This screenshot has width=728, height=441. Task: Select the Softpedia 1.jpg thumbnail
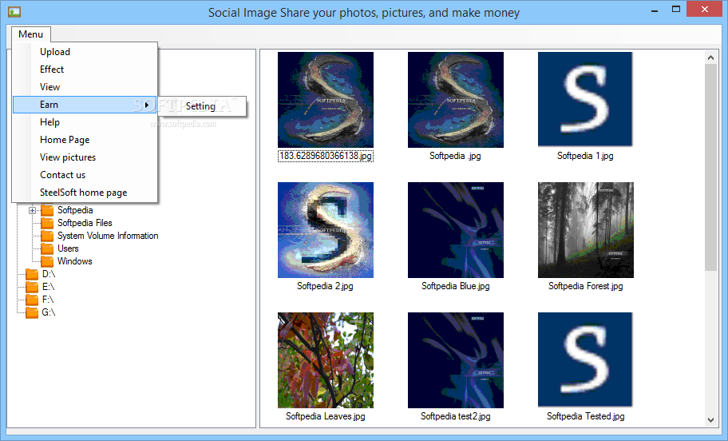point(585,99)
